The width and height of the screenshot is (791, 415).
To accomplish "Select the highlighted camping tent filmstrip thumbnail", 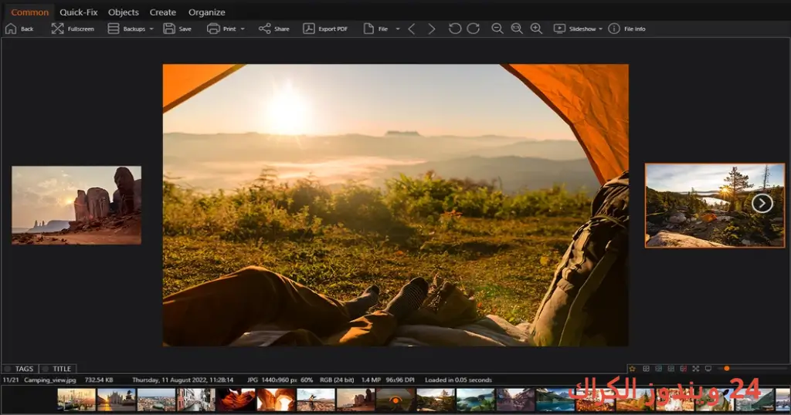I will pyautogui.click(x=395, y=400).
